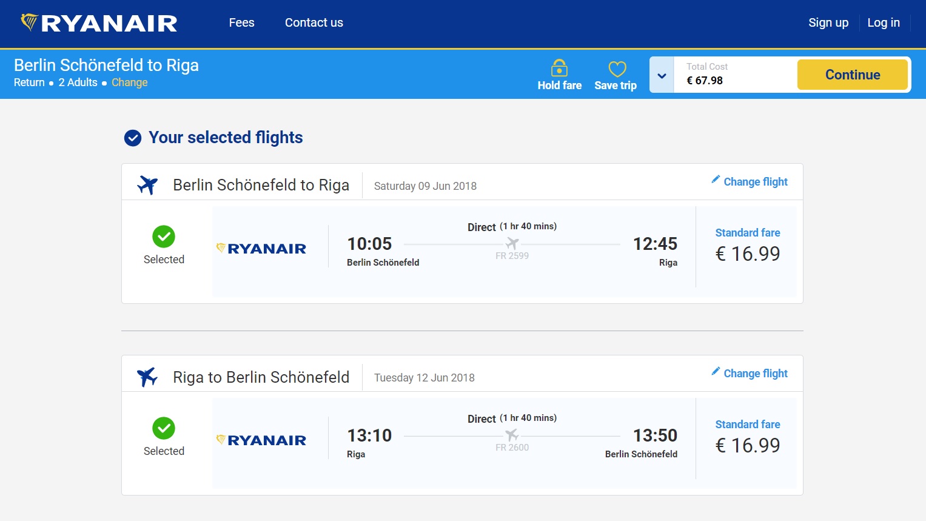Click pencil icon on return Change flight
Viewport: 926px width, 521px height.
716,371
